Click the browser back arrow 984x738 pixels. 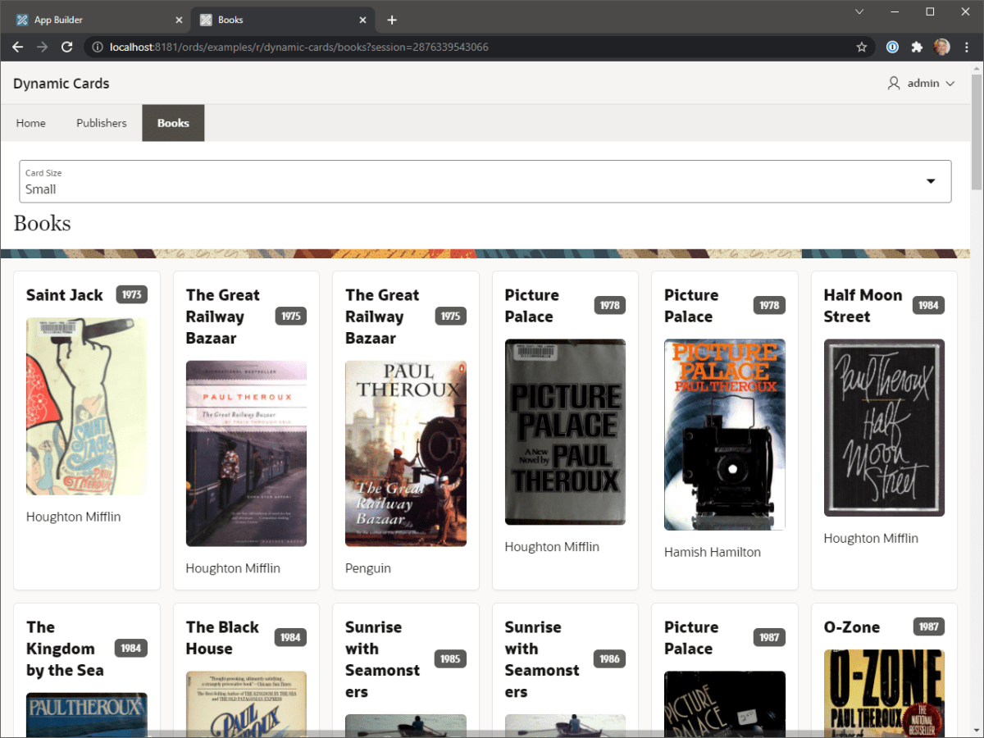[17, 48]
